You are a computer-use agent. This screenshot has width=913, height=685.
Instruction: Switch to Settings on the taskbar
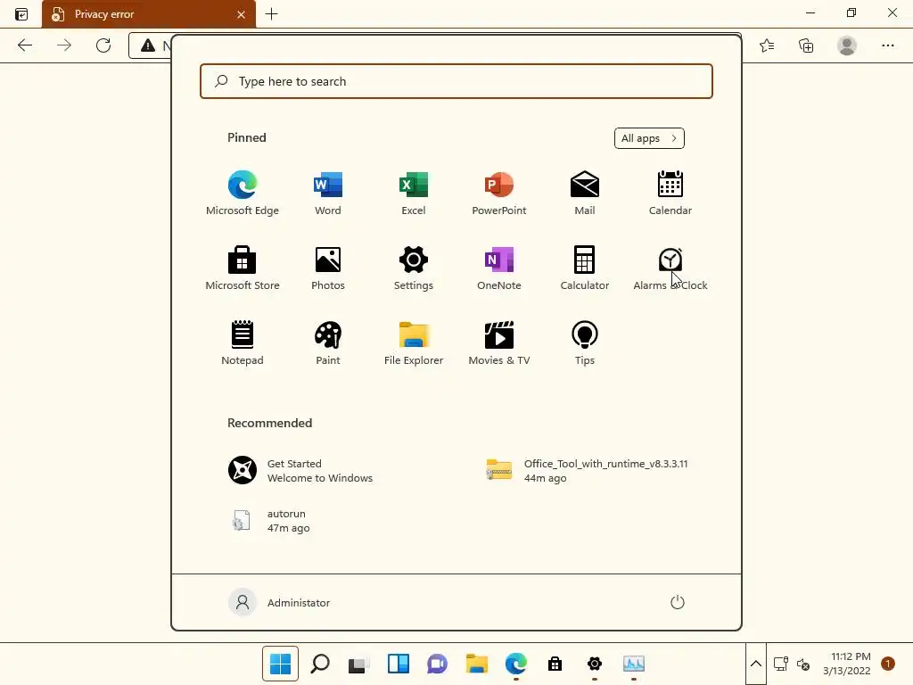coord(595,664)
